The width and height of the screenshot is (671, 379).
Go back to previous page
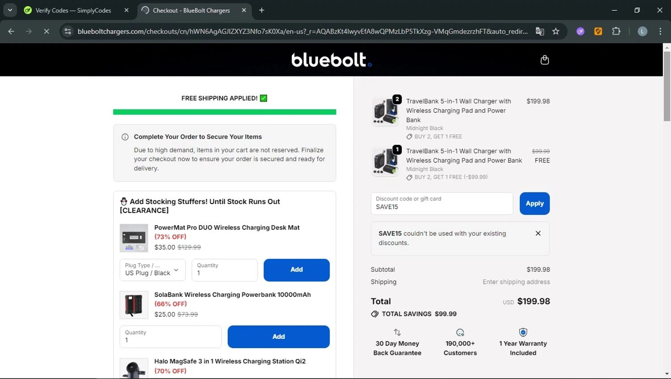11,31
